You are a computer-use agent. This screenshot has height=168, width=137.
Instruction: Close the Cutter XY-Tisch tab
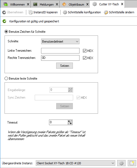pyautogui.click(x=122, y=4)
